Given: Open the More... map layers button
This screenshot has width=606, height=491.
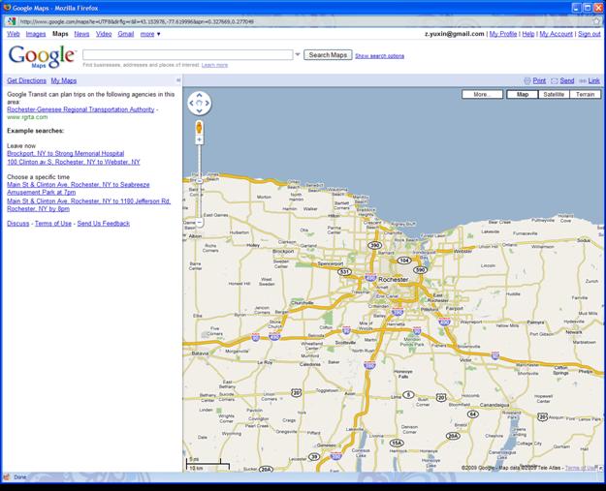Looking at the screenshot, I should 482,94.
